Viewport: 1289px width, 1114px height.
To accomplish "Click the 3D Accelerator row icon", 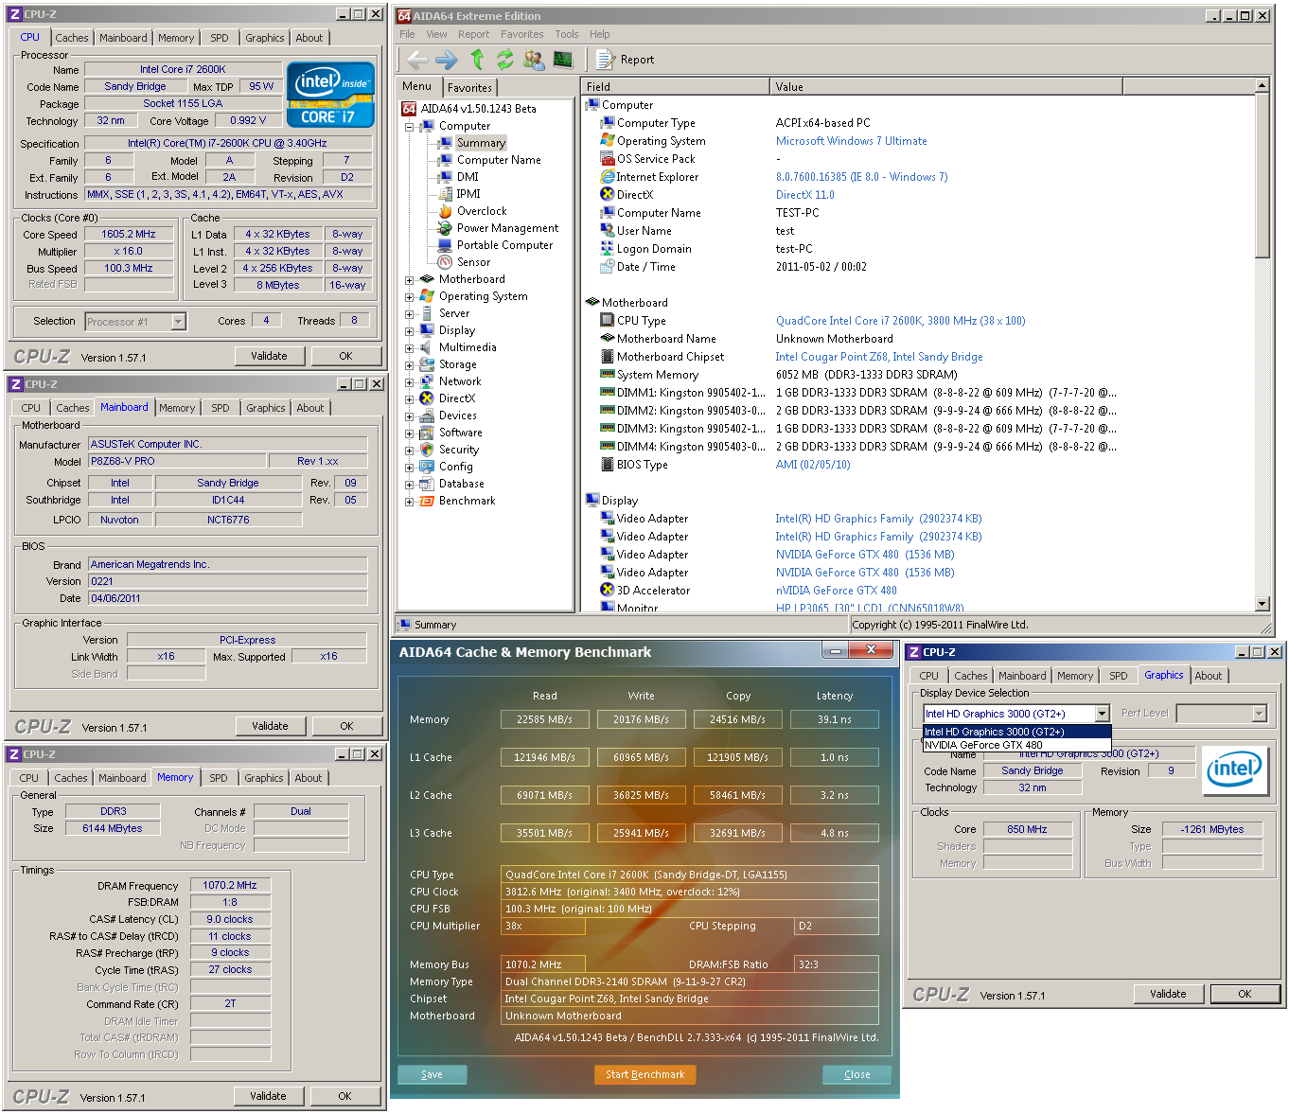I will [608, 591].
